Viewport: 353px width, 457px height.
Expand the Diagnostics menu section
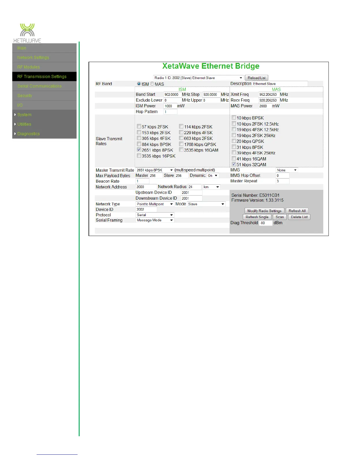[44, 134]
